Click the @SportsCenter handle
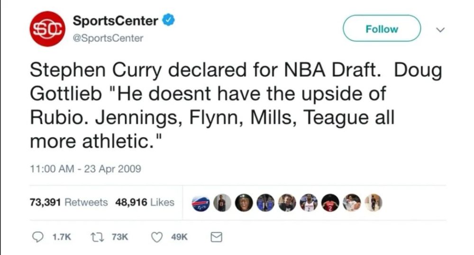 coord(108,38)
